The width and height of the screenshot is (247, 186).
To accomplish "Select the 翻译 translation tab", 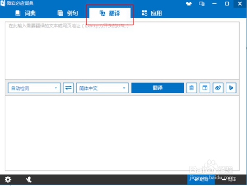I will point(110,13).
